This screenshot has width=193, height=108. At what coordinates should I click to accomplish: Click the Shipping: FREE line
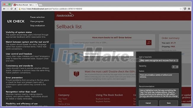tap(168, 46)
